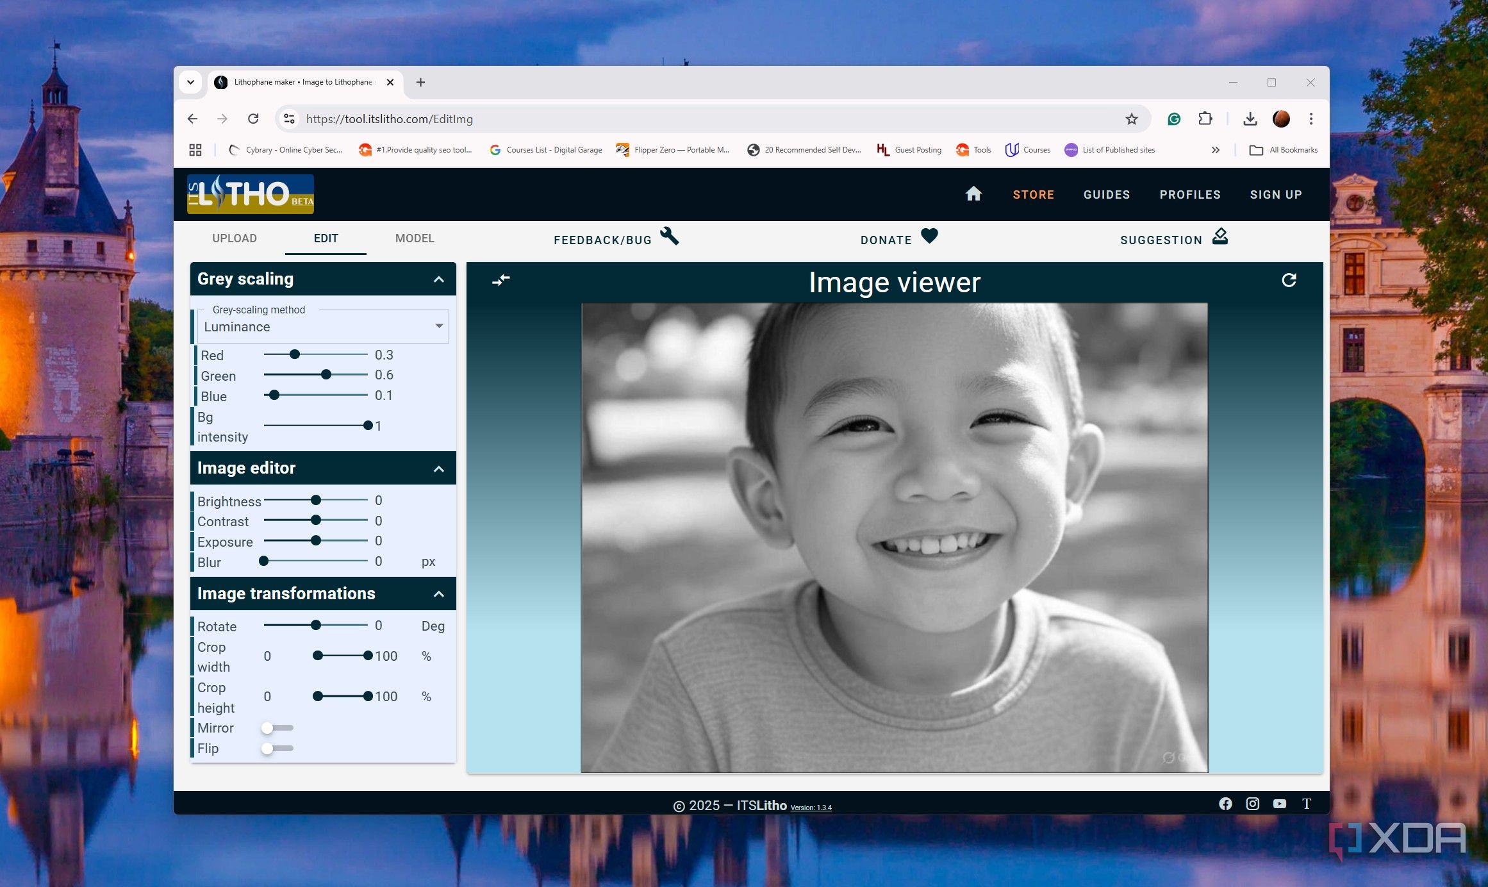The width and height of the screenshot is (1488, 887).
Task: Show more bookmarks with the chevron
Action: [x=1216, y=150]
